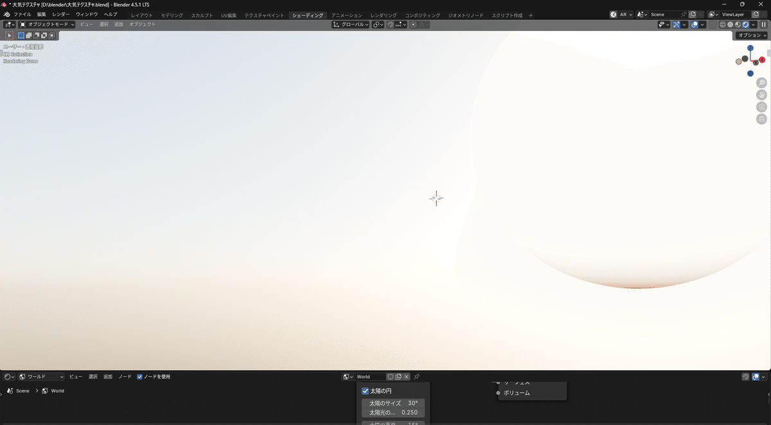Create a new scene with duplicate icon
The image size is (771, 425).
coord(693,14)
